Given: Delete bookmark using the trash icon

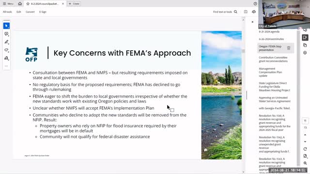Looking at the screenshot, I should [x=289, y=48].
